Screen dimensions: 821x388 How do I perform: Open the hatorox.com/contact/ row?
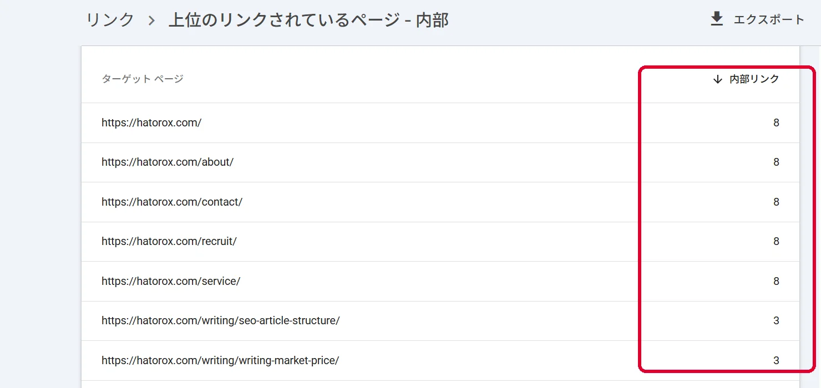click(x=440, y=202)
